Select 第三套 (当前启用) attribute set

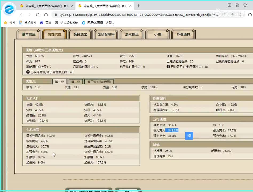tap(99, 82)
